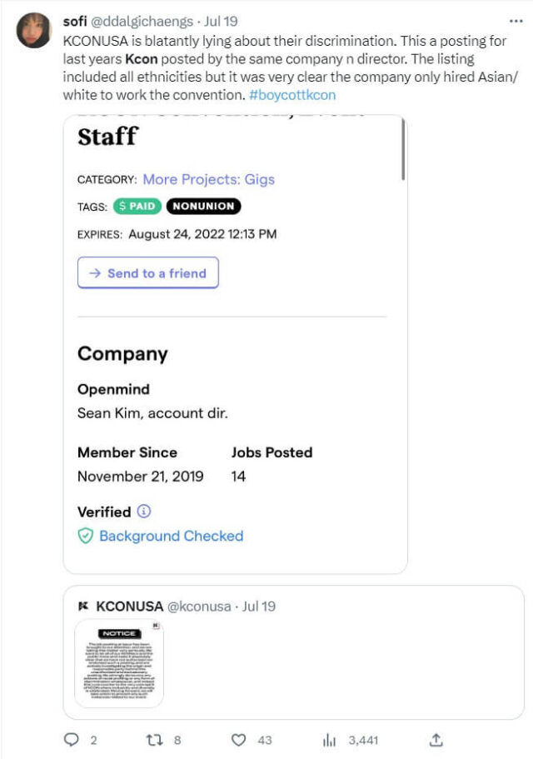Click the Verified info circle icon
The width and height of the screenshot is (533, 759).
coord(143,511)
